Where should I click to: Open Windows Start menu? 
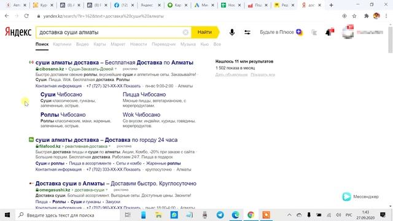coord(7,215)
